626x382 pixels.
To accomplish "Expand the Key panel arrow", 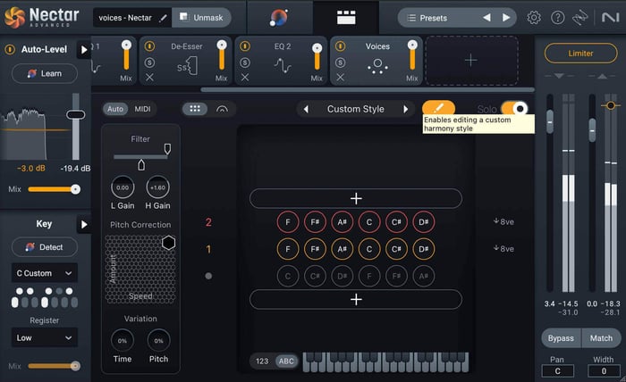I will pyautogui.click(x=84, y=225).
